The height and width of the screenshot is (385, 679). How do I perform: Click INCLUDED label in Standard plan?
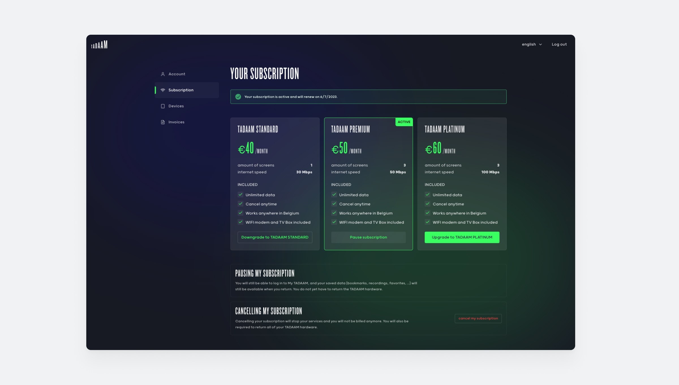click(x=248, y=185)
